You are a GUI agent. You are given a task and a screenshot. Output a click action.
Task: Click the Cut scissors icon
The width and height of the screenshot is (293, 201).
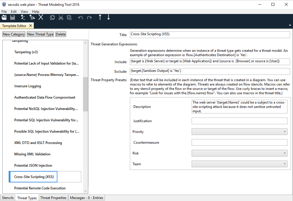pos(61,17)
